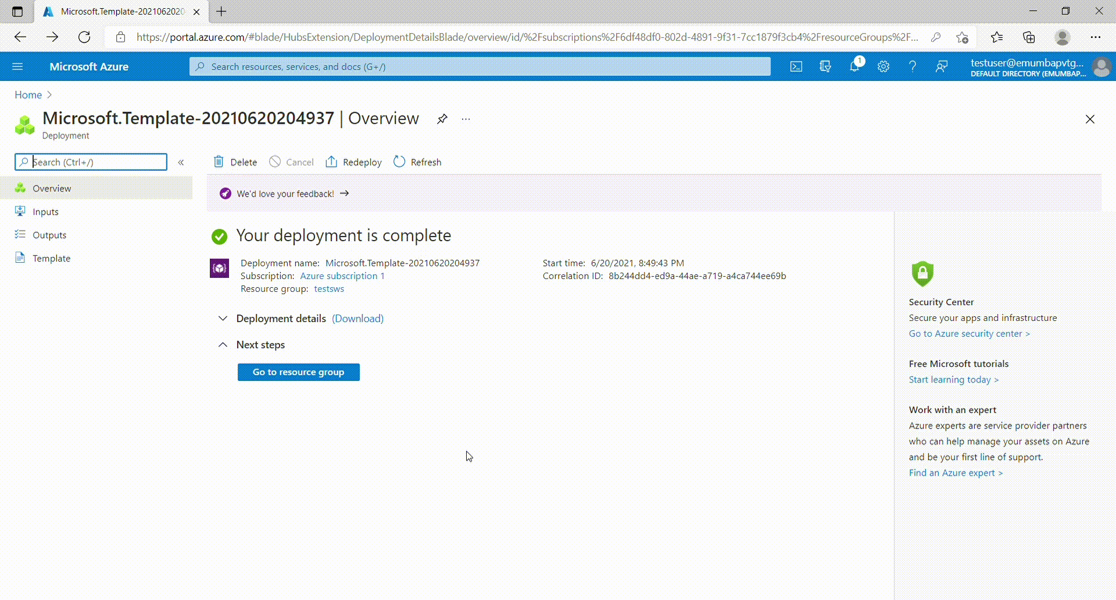Image resolution: width=1116 pixels, height=600 pixels.
Task: Click the deployment resource cube icon
Action: tap(219, 268)
